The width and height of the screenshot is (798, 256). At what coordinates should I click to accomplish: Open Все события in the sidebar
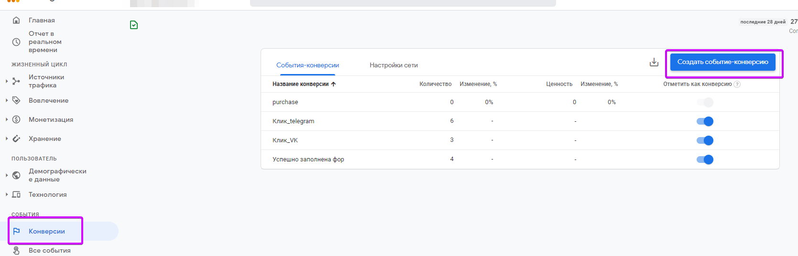[49, 250]
